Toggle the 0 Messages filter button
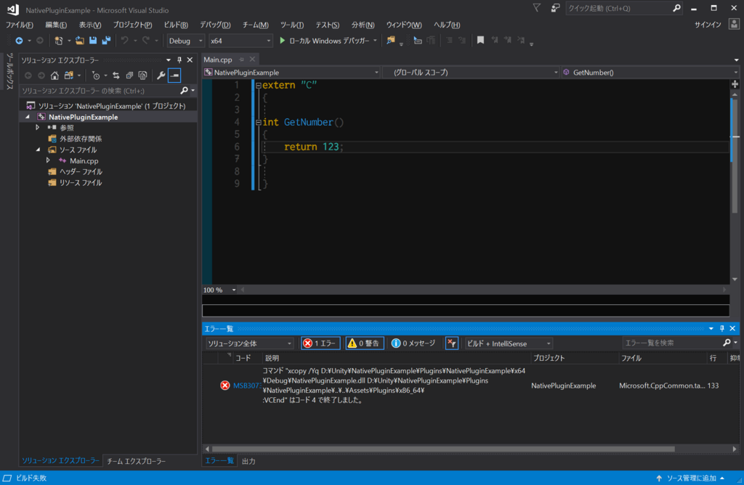744x485 pixels. pyautogui.click(x=413, y=343)
